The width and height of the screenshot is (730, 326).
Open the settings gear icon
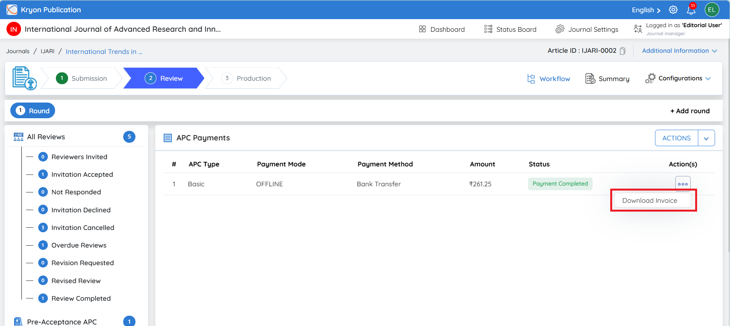pyautogui.click(x=673, y=10)
